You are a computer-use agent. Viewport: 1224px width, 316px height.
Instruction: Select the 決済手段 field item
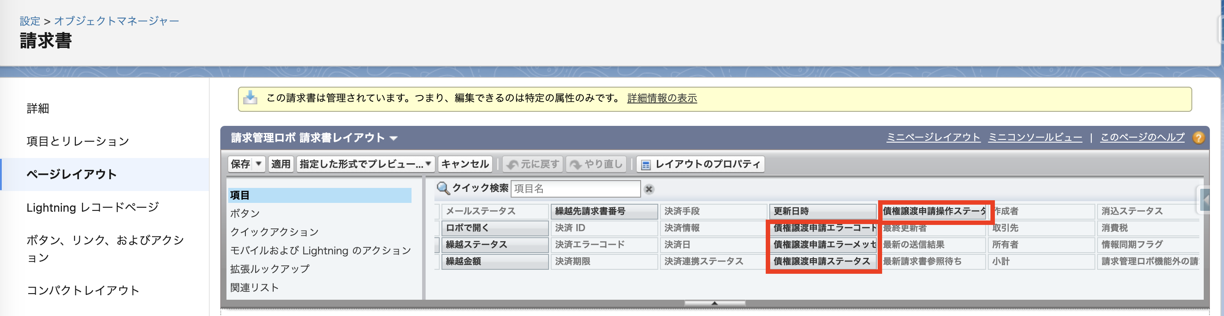(x=713, y=211)
